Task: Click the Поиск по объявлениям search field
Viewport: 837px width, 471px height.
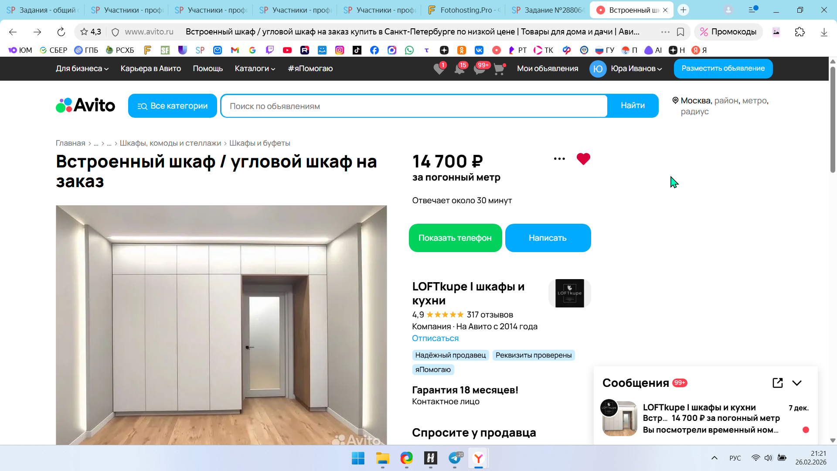Action: (413, 106)
